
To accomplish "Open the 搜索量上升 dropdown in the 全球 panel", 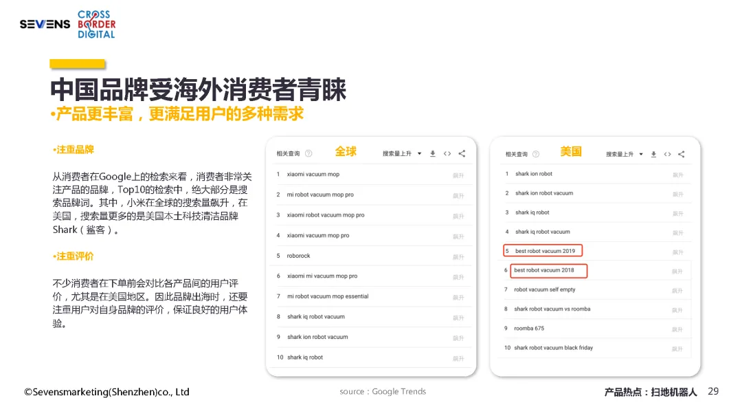I will tap(402, 153).
